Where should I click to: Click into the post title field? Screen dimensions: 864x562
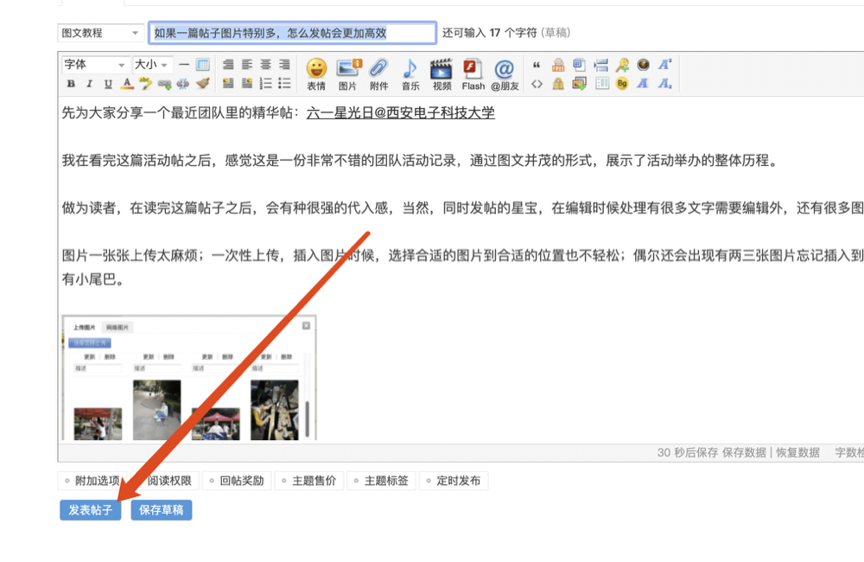tap(293, 33)
